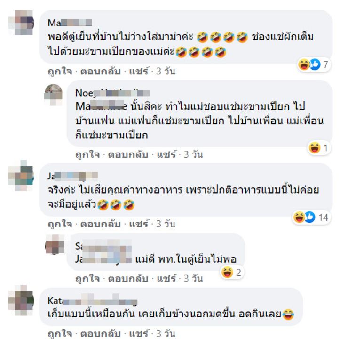Open Kat's profile picture
348x339 pixels.
pyautogui.click(x=21, y=300)
